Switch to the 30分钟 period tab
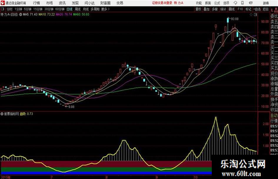Image resolution: width=278 pixels, height=179 pixels. point(49,9)
